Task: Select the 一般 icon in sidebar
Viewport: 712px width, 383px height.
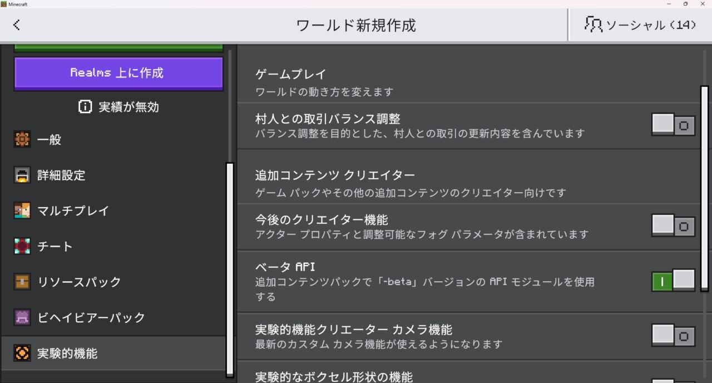Action: point(22,140)
